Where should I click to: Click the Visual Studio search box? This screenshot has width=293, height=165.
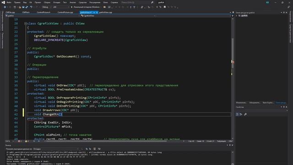[137, 2]
